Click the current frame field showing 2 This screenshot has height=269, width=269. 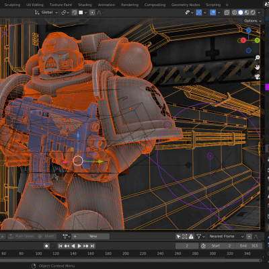click(187, 246)
